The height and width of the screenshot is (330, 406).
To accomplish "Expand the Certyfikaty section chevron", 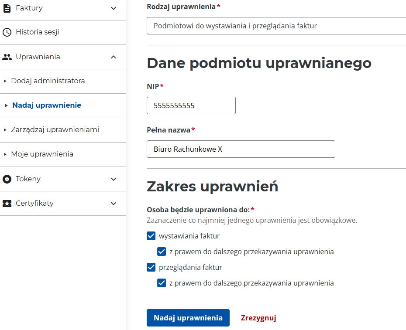I will [114, 204].
